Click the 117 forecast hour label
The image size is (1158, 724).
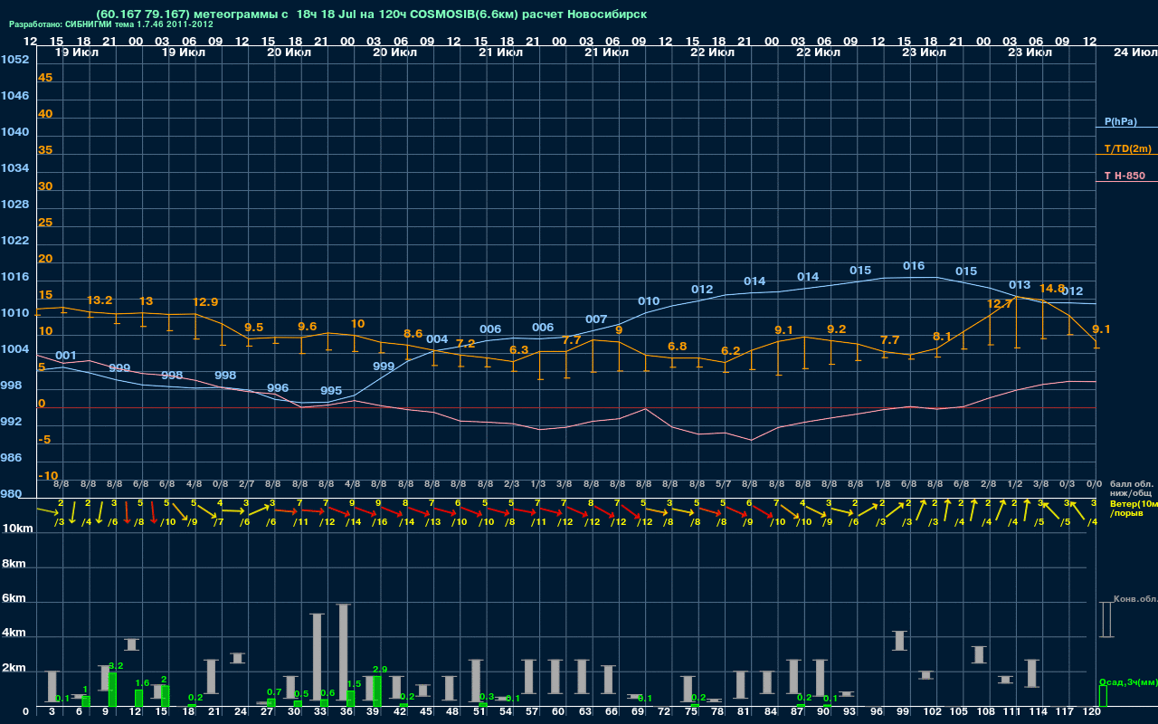(1065, 712)
